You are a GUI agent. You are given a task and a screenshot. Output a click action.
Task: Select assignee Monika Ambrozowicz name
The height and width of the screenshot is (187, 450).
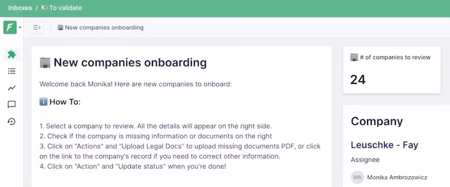(x=397, y=178)
